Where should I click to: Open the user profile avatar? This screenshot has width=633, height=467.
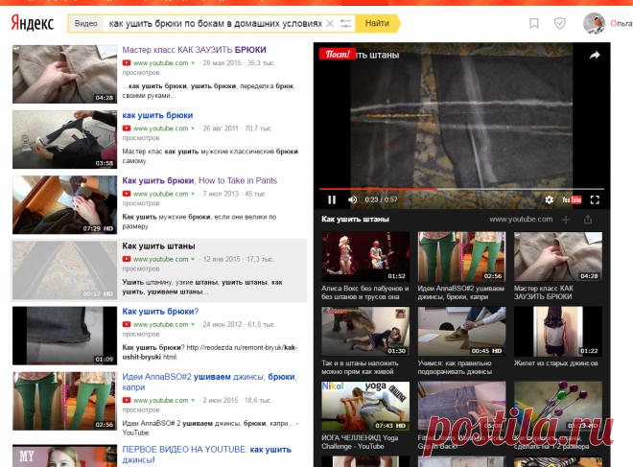coord(594,23)
